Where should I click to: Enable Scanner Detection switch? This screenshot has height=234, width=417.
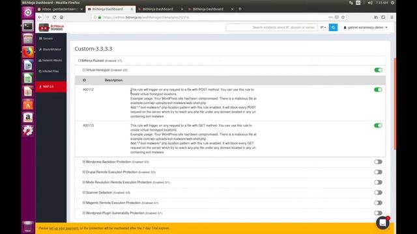[x=378, y=192]
